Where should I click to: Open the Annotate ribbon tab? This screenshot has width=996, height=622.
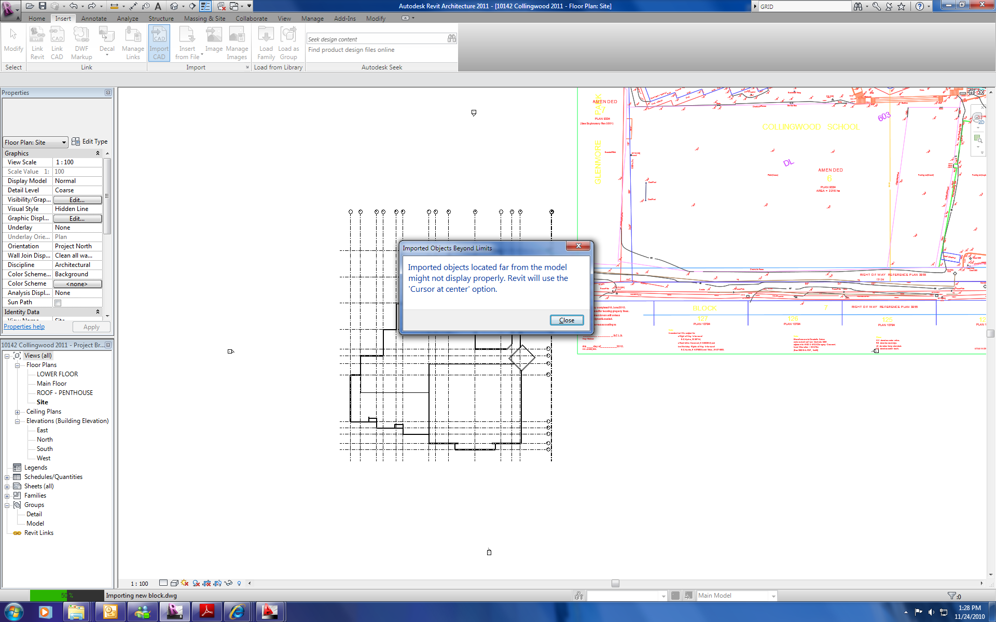(94, 18)
